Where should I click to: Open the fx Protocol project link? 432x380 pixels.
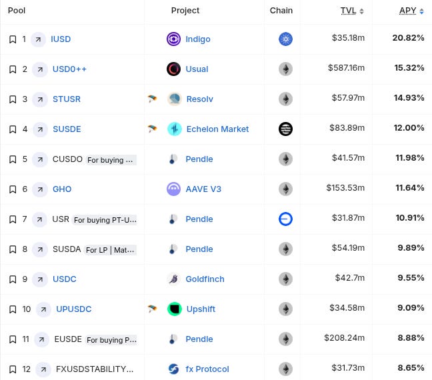coord(207,369)
